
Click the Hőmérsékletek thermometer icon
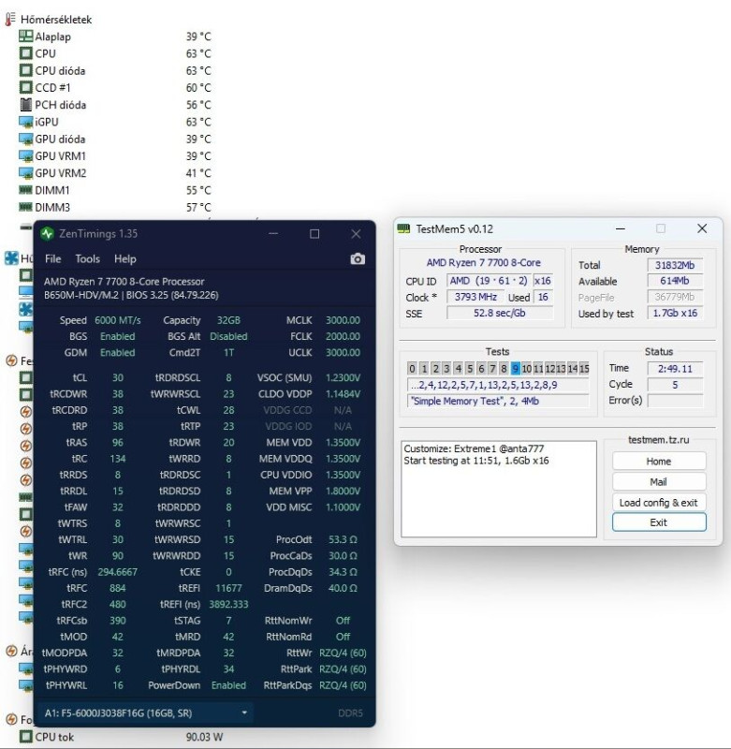tap(10, 19)
